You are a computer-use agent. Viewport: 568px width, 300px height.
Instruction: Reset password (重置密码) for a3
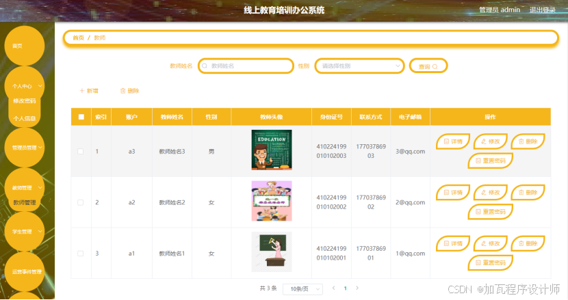(x=490, y=161)
